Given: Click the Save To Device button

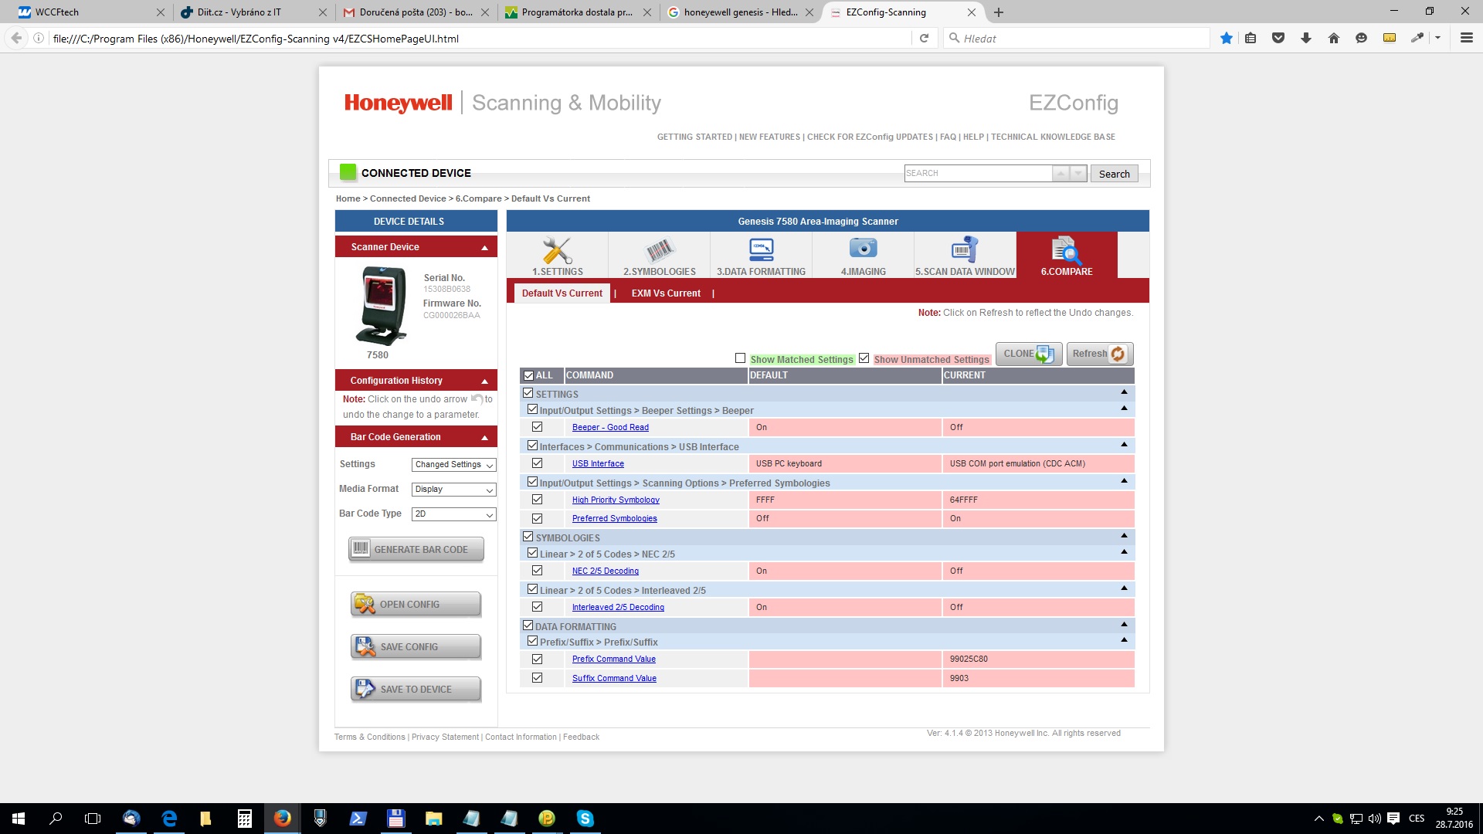Looking at the screenshot, I should point(416,690).
